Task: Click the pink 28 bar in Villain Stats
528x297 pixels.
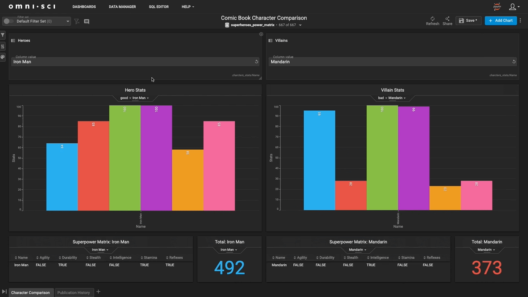Action: click(x=476, y=195)
